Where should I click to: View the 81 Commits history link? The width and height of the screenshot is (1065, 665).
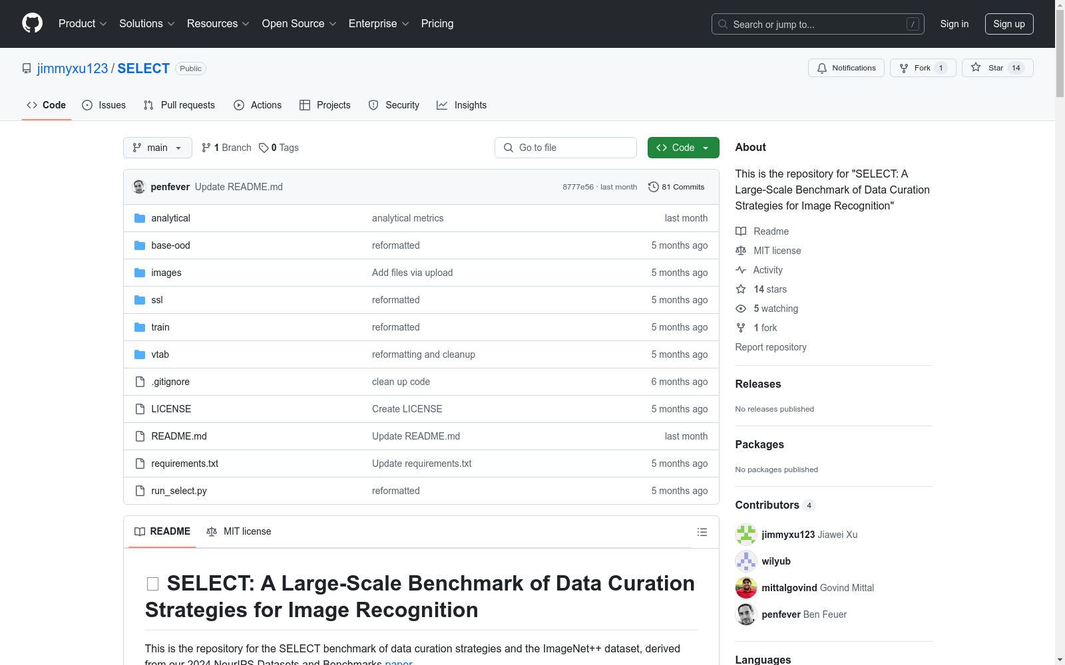click(676, 187)
